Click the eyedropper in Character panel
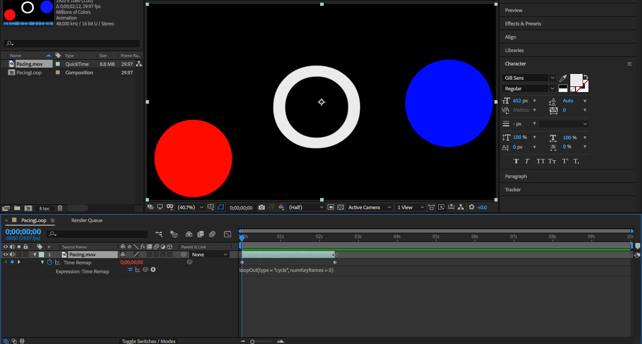The width and height of the screenshot is (642, 344). 563,78
